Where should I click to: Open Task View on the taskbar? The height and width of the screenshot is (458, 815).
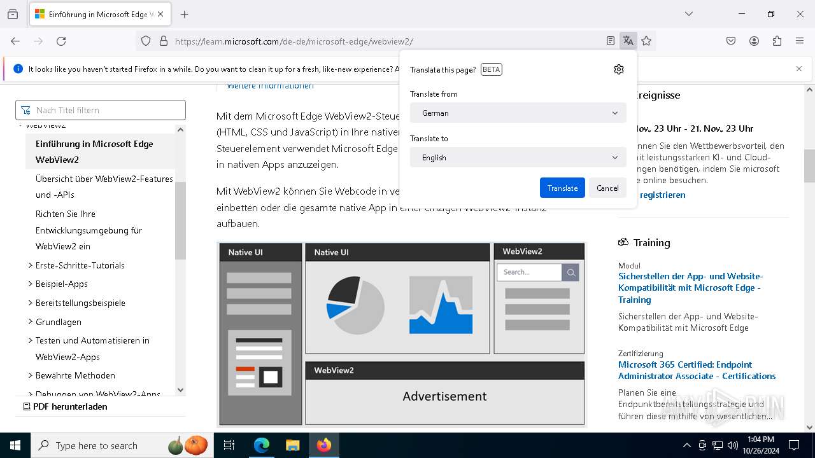tap(229, 445)
